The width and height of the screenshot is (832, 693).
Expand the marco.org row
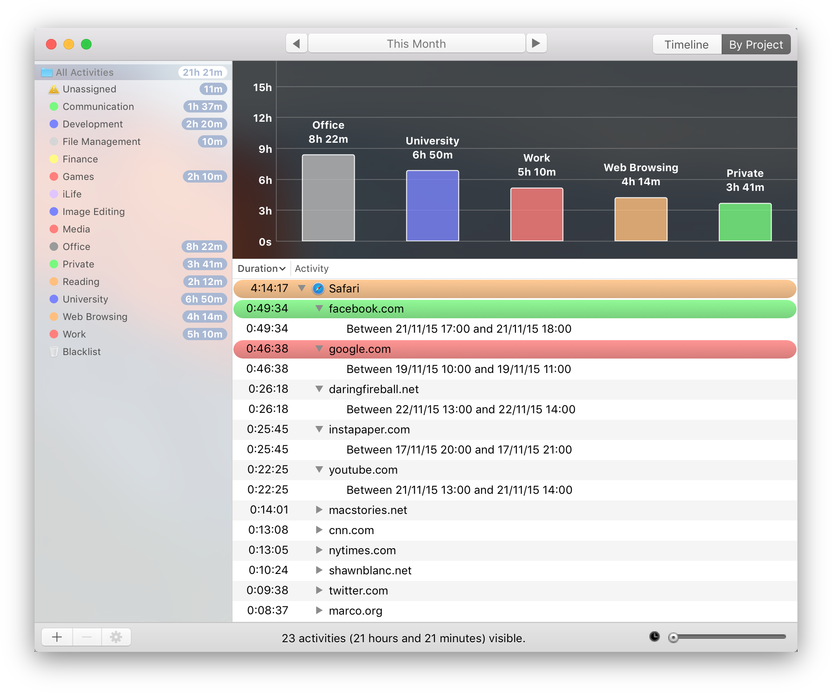click(x=319, y=611)
